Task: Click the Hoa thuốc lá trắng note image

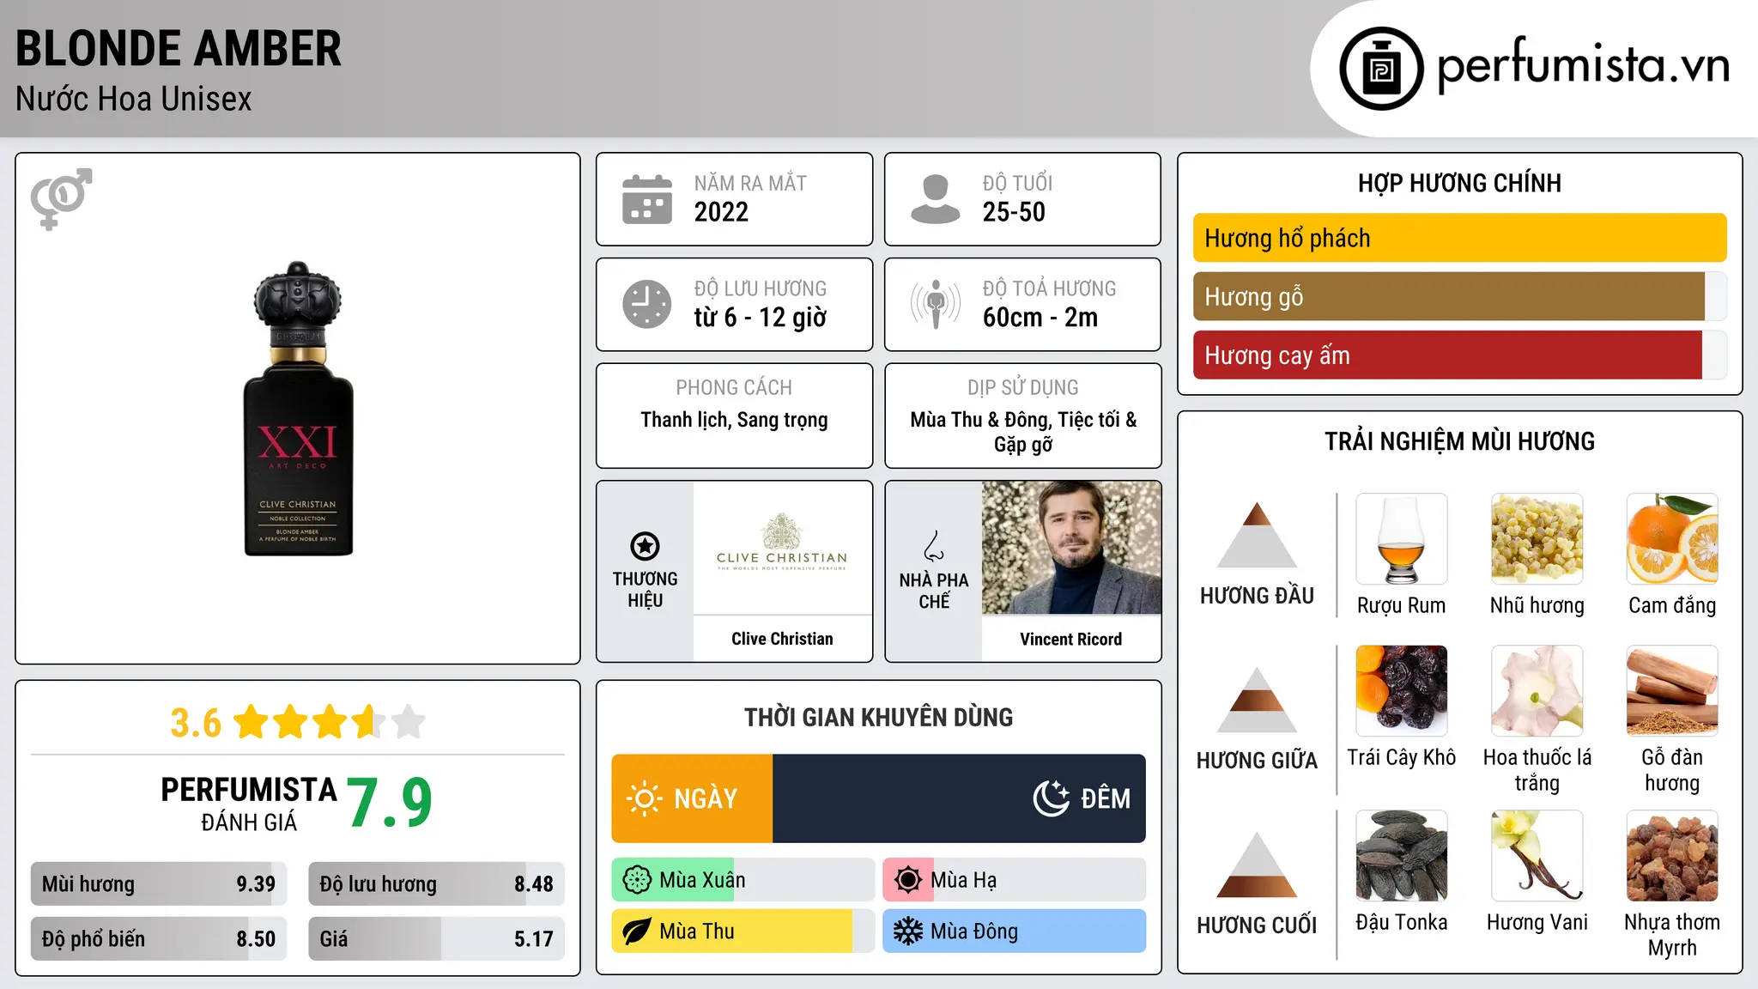Action: pos(1537,691)
